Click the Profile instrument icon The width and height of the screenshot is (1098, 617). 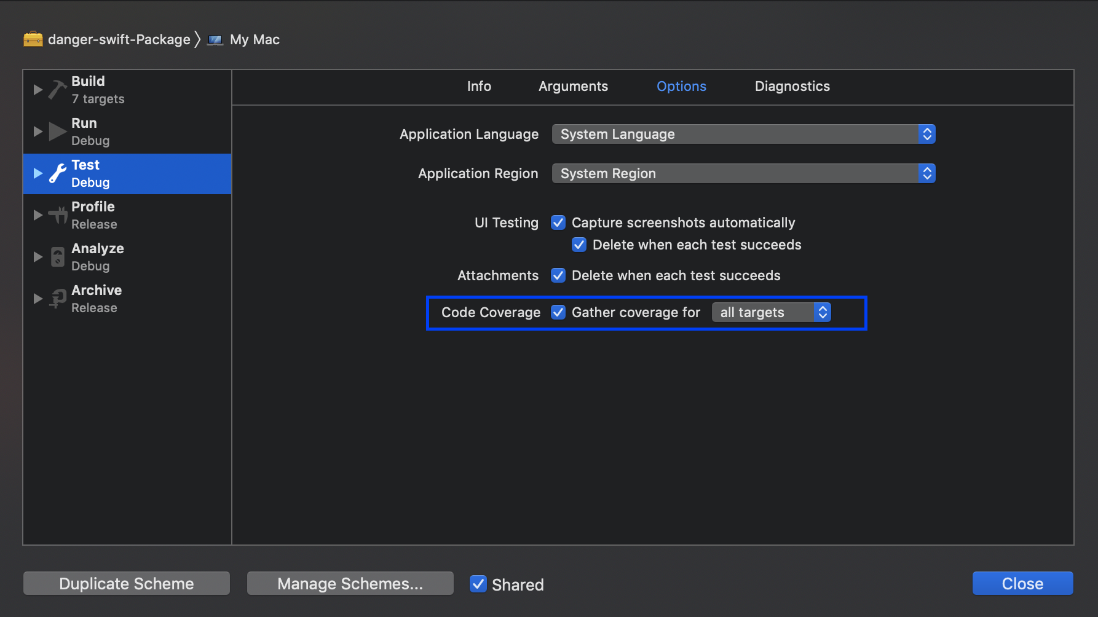pos(57,215)
